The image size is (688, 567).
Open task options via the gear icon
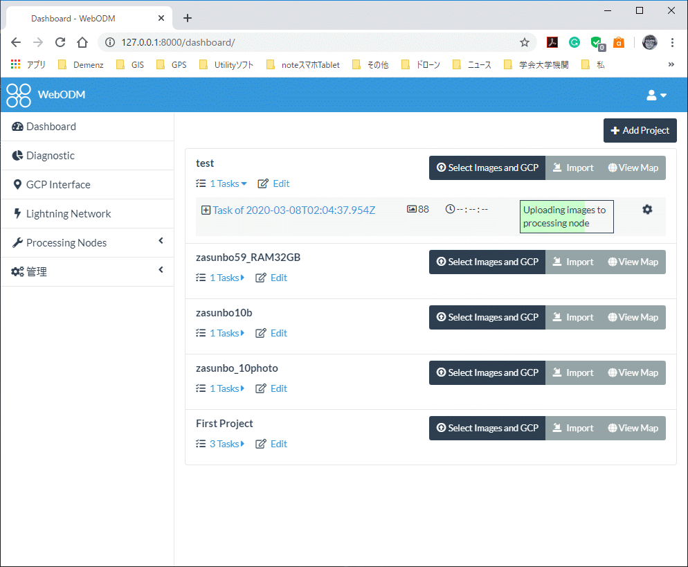(x=647, y=209)
